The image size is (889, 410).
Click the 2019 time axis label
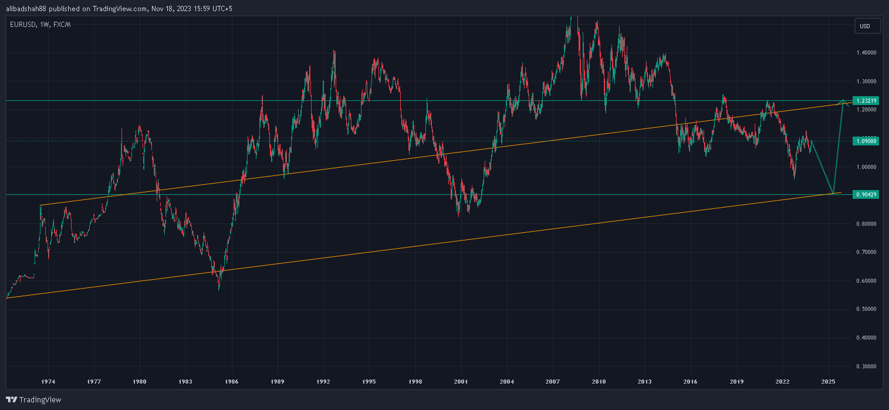(x=736, y=381)
